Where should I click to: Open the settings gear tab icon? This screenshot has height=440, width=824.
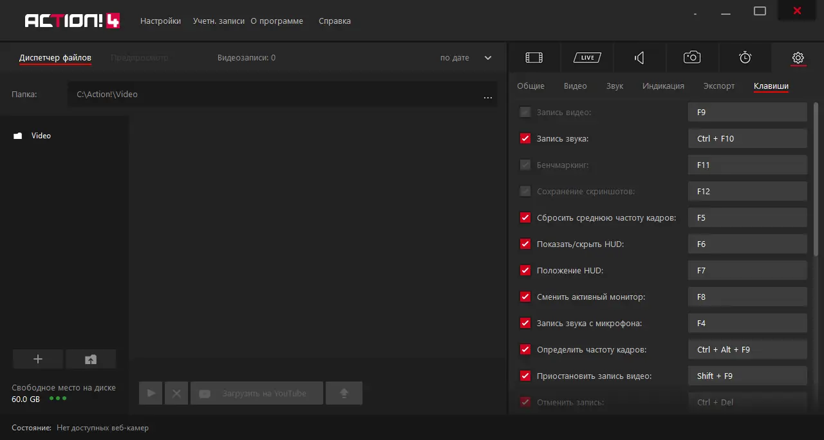point(798,58)
